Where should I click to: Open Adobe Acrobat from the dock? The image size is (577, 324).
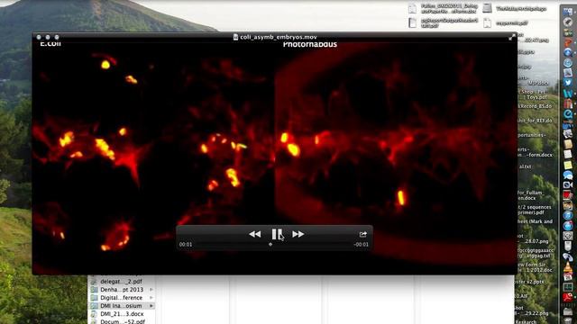(568, 297)
